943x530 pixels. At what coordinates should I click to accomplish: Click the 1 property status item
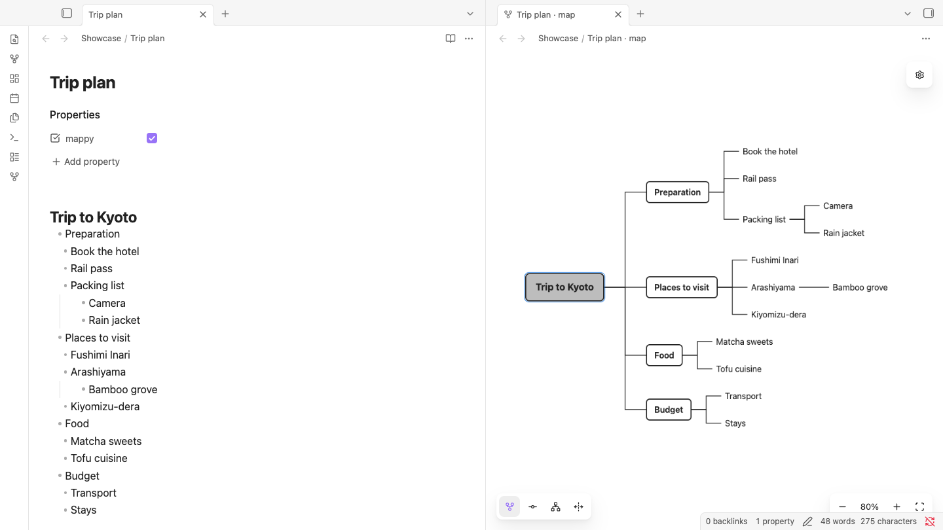tap(775, 521)
